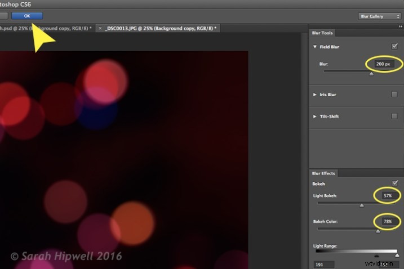
Task: Open the Blur Gallery dropdown
Action: (x=379, y=16)
